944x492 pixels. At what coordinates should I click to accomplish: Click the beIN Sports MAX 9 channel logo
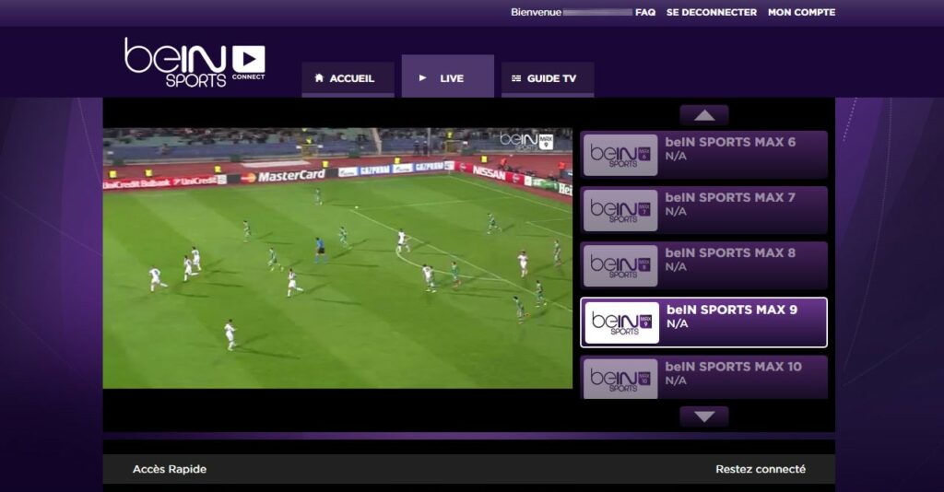(622, 322)
